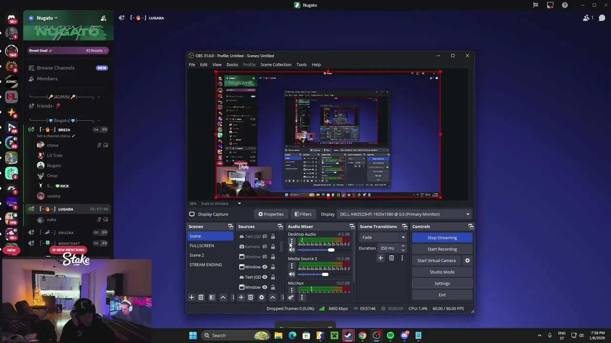Open scene filters icon in Scenes dock

click(x=212, y=297)
